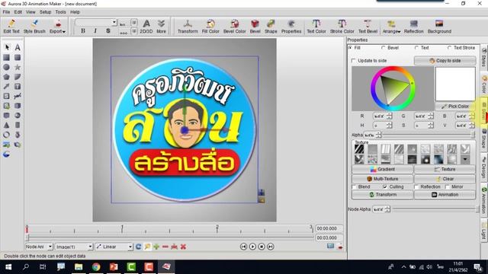This screenshot has height=274, width=488.
Task: Click the red X delete keyframe icon
Action: coord(183,247)
